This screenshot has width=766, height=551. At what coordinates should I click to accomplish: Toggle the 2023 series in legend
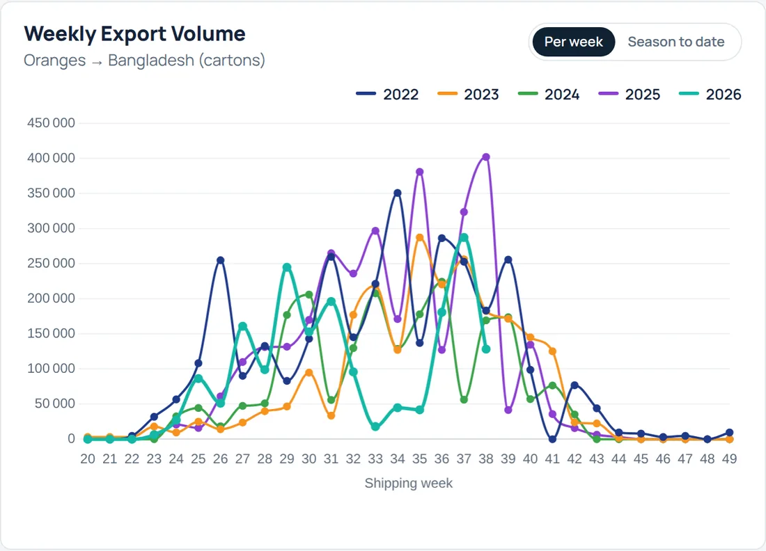[468, 94]
